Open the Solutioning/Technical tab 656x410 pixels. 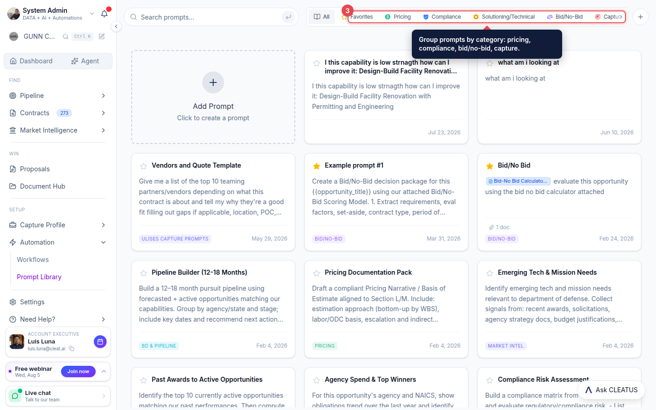pos(504,17)
